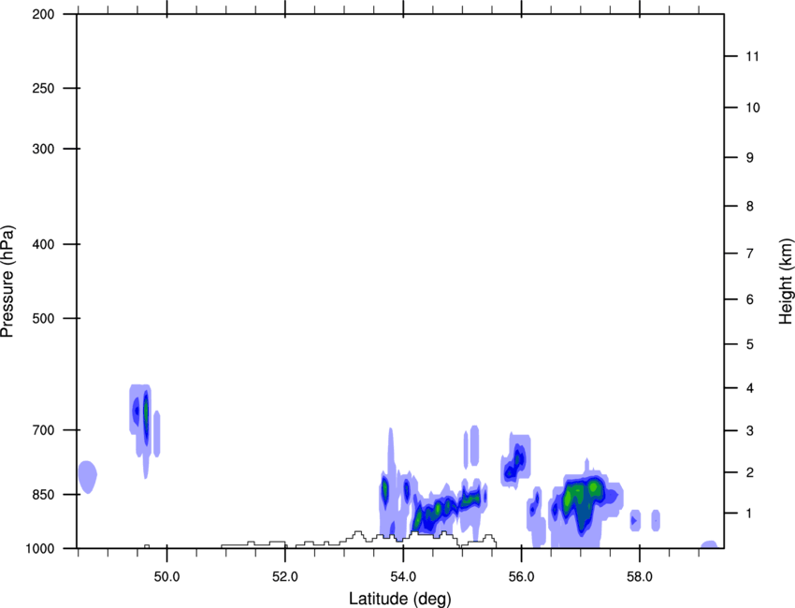Click the terrain outline peak near 53.2 degrees
The height and width of the screenshot is (608, 795).
358,533
